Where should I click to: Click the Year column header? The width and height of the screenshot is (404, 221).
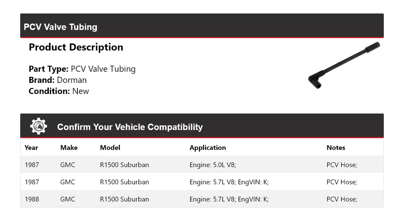point(31,148)
